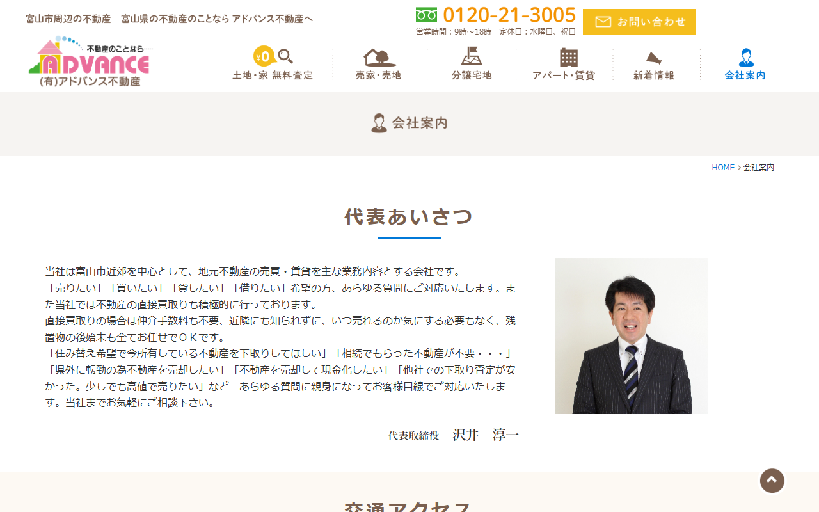Click the green free-dial icon beside phone number
819x512 pixels.
pos(426,15)
